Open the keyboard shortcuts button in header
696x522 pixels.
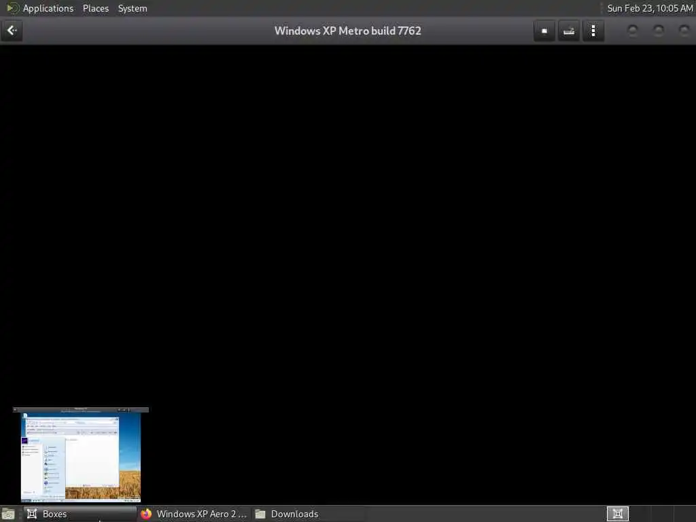click(x=569, y=31)
